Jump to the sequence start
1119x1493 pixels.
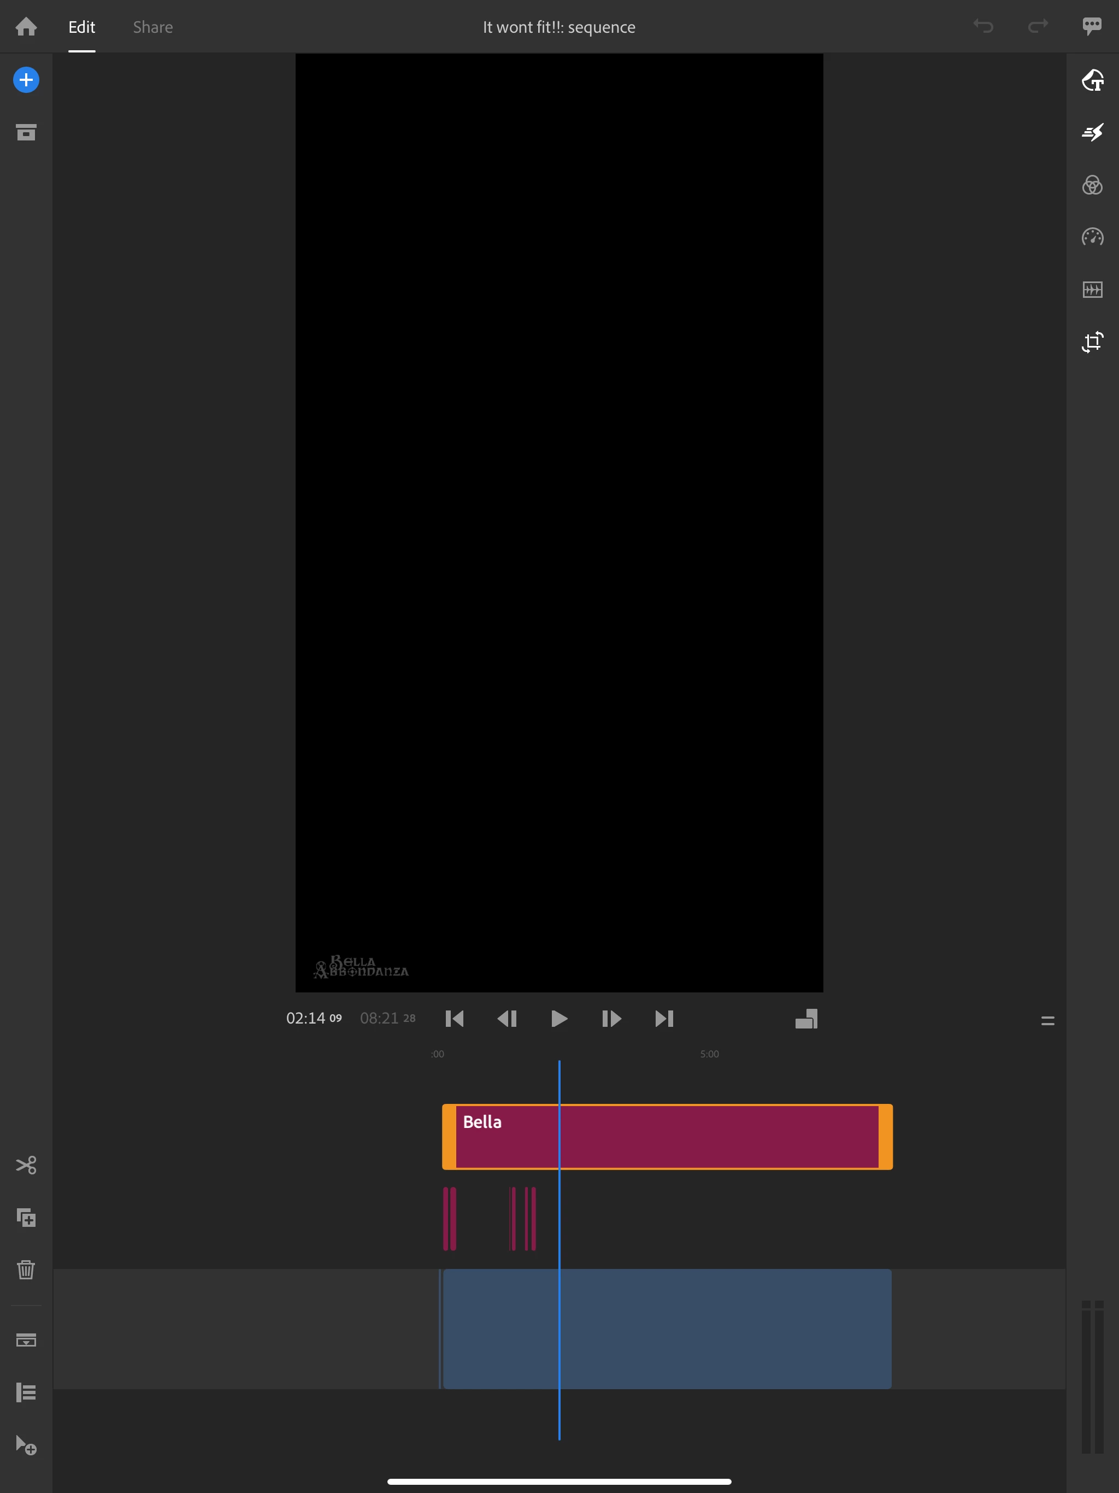point(454,1019)
